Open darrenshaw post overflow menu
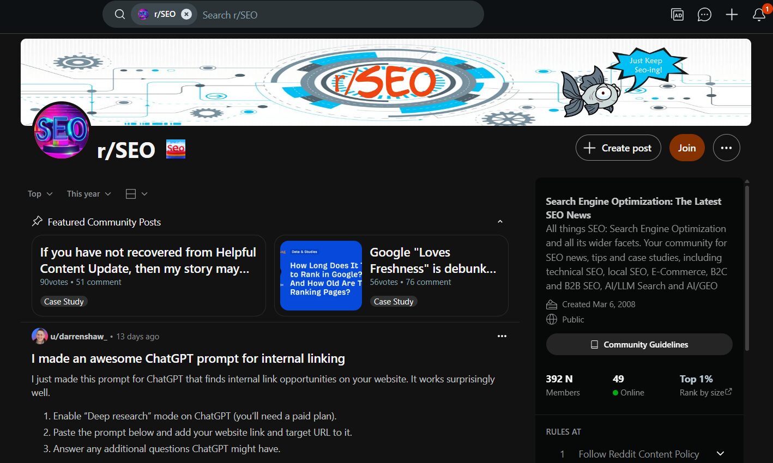 point(502,336)
